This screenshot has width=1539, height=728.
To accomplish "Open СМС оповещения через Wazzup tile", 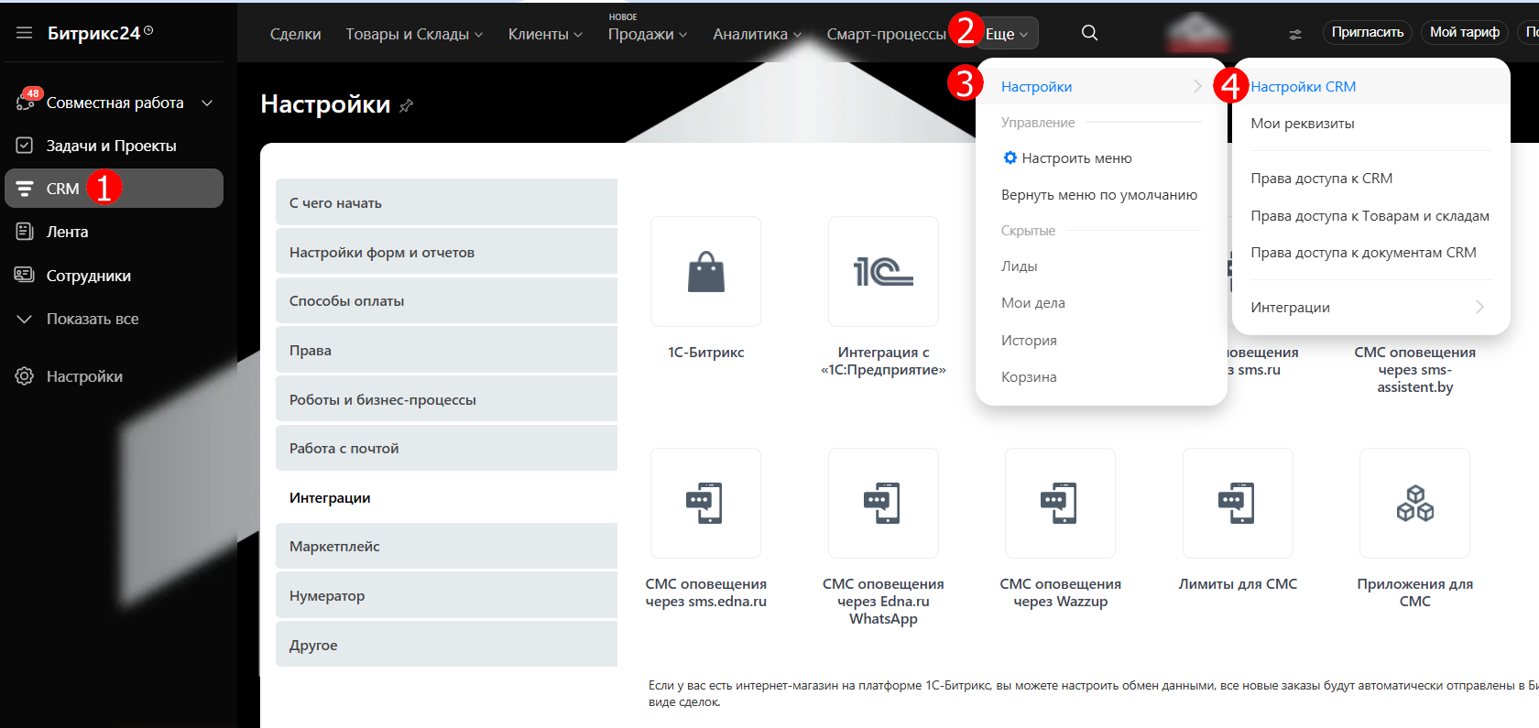I will tap(1060, 503).
